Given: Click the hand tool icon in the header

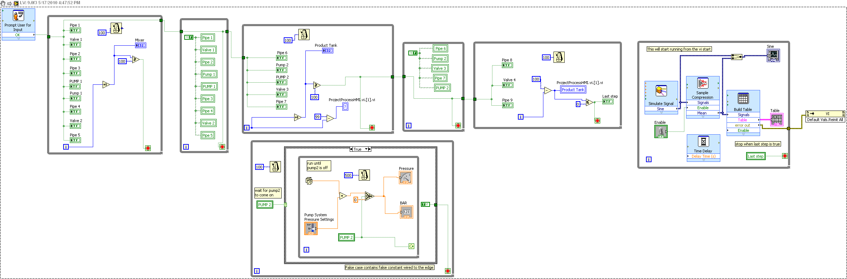Looking at the screenshot, I should point(3,3).
